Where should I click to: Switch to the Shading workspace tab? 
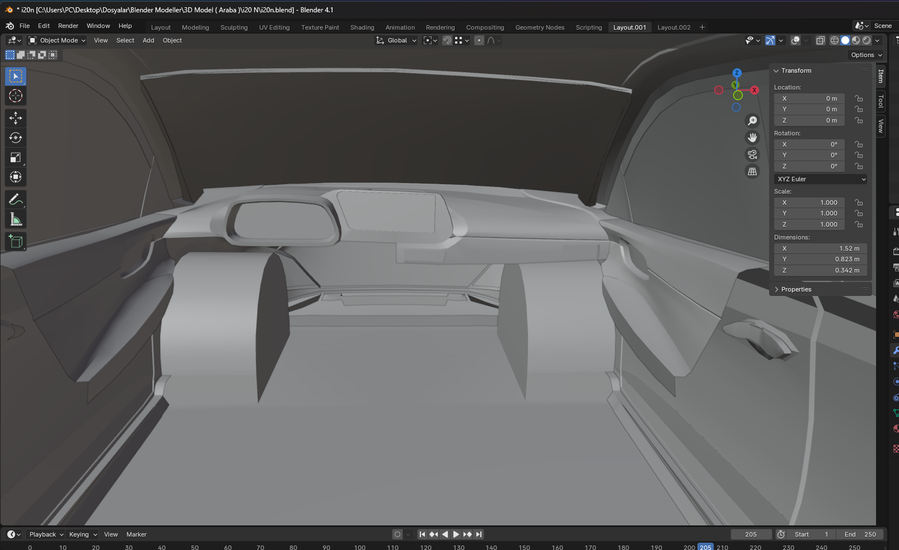pos(362,27)
